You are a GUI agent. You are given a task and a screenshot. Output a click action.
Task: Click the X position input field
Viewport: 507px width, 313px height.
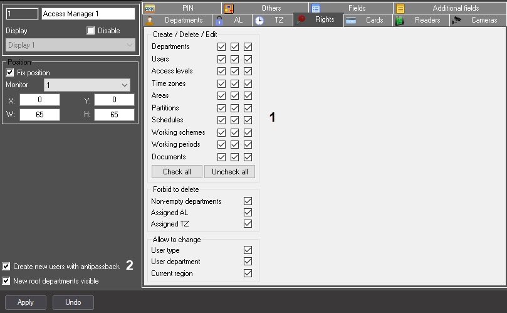(x=39, y=100)
